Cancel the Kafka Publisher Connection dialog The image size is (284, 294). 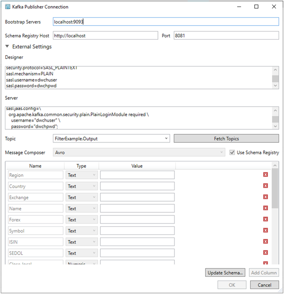pos(264,285)
